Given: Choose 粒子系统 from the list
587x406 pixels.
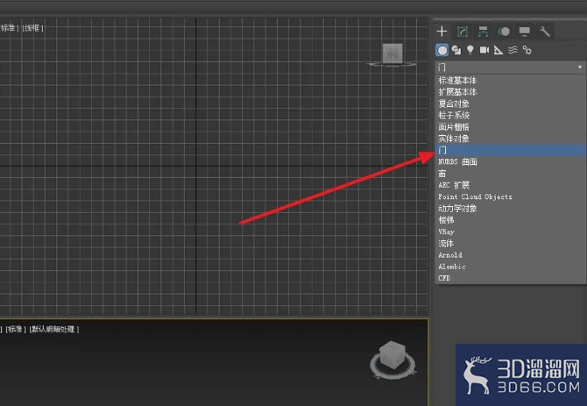Looking at the screenshot, I should (x=510, y=116).
